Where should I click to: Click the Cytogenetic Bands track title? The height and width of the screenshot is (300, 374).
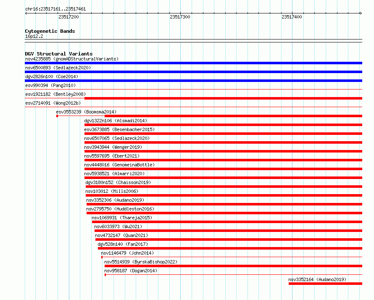[x=50, y=31]
